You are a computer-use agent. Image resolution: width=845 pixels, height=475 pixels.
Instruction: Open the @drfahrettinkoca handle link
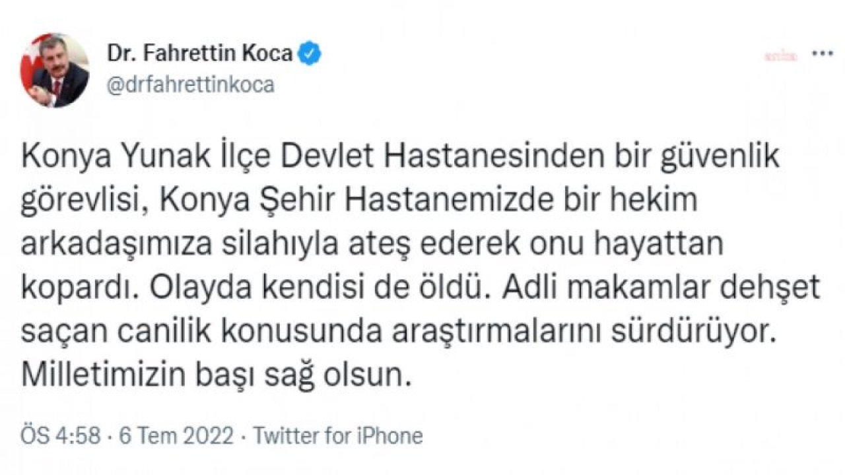(191, 85)
